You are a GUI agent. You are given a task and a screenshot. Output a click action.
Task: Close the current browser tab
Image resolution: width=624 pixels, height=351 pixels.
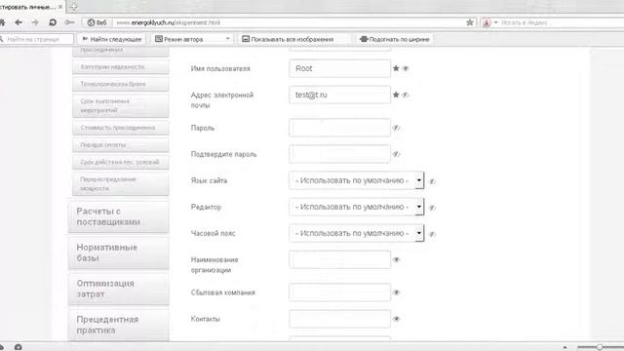coord(60,7)
